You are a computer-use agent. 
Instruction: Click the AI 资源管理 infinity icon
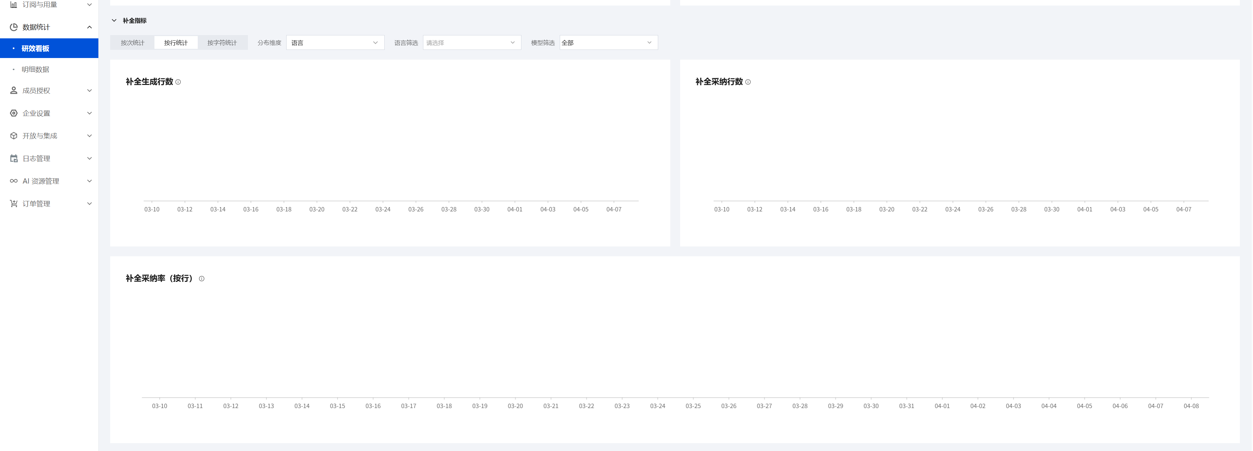(14, 181)
